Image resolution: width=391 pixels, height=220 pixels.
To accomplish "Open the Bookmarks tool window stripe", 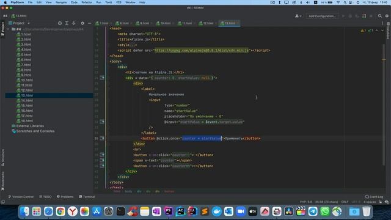I will pyautogui.click(x=2, y=181).
